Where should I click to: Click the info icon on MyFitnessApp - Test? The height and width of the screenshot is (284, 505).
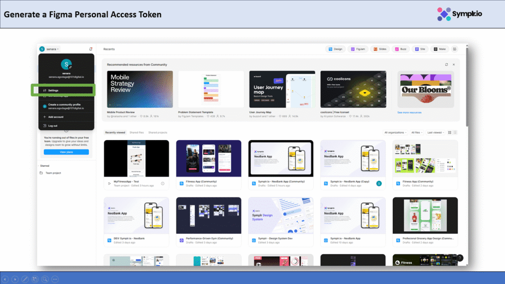tap(163, 183)
